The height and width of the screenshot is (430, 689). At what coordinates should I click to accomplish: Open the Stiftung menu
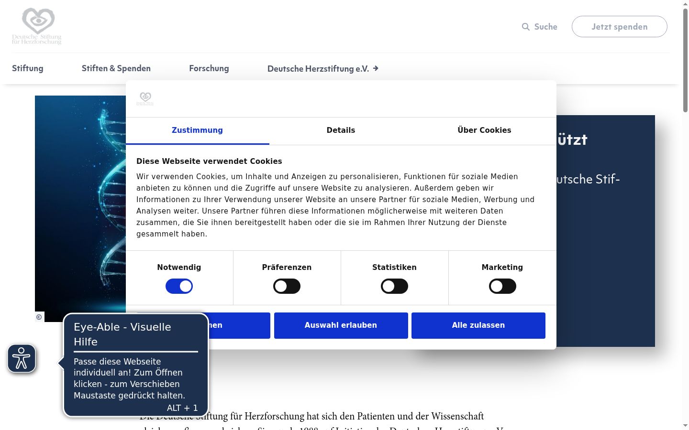[x=28, y=68]
